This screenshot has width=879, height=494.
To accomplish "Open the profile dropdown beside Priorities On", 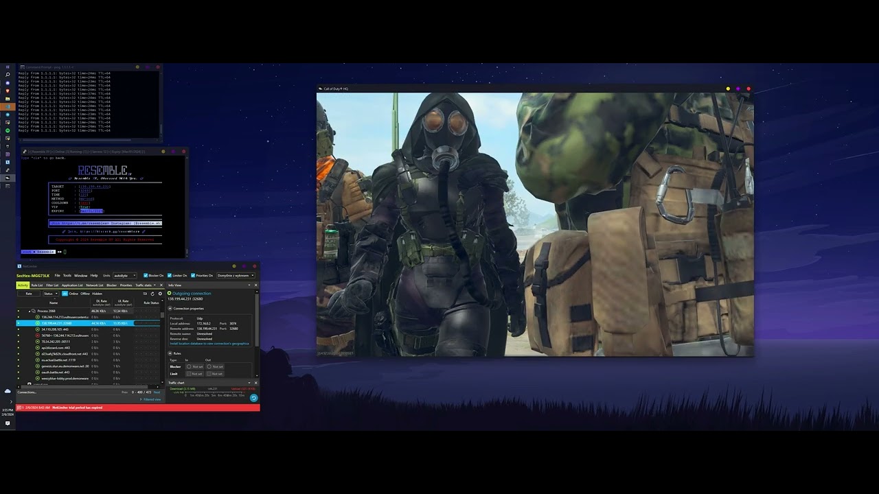I will pyautogui.click(x=236, y=275).
